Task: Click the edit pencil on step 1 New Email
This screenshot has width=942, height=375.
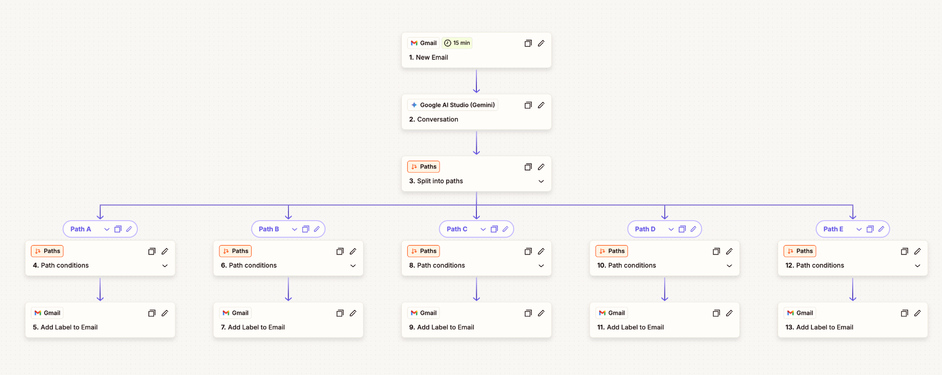Action: 541,43
